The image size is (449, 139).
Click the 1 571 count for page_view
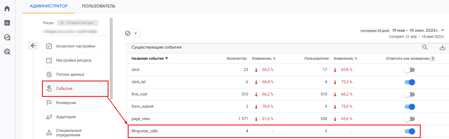tap(243, 119)
